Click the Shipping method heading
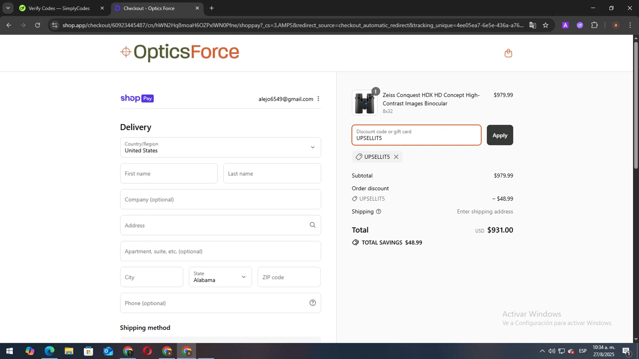The image size is (639, 359). (145, 328)
